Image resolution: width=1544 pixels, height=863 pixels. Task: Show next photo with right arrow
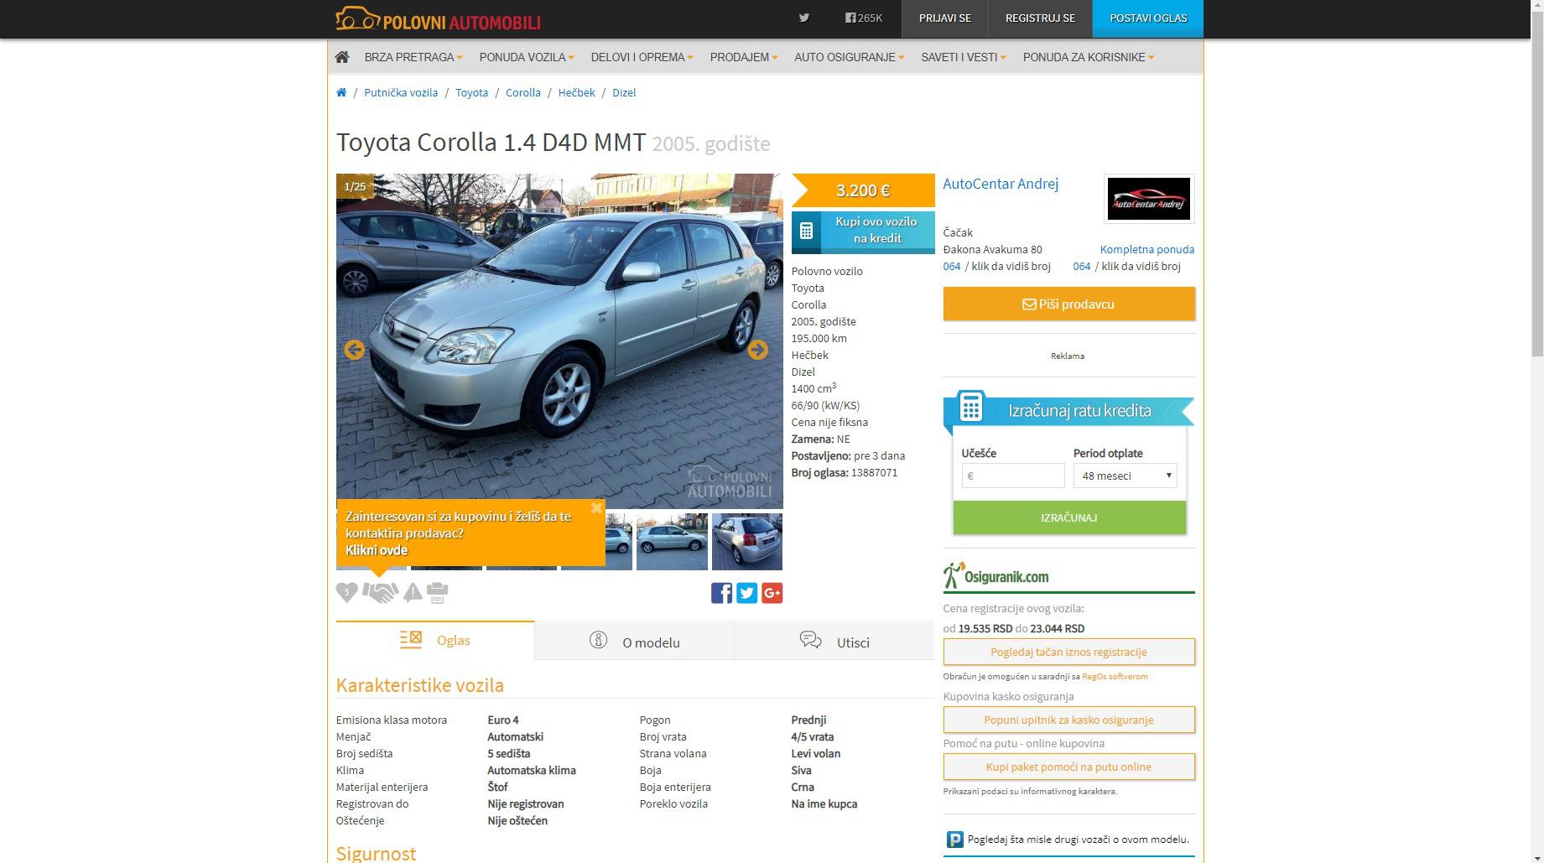point(757,350)
